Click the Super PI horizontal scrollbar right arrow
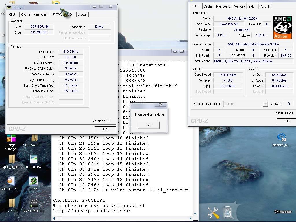Viewport: 296px width, 222px height. pos(190,219)
